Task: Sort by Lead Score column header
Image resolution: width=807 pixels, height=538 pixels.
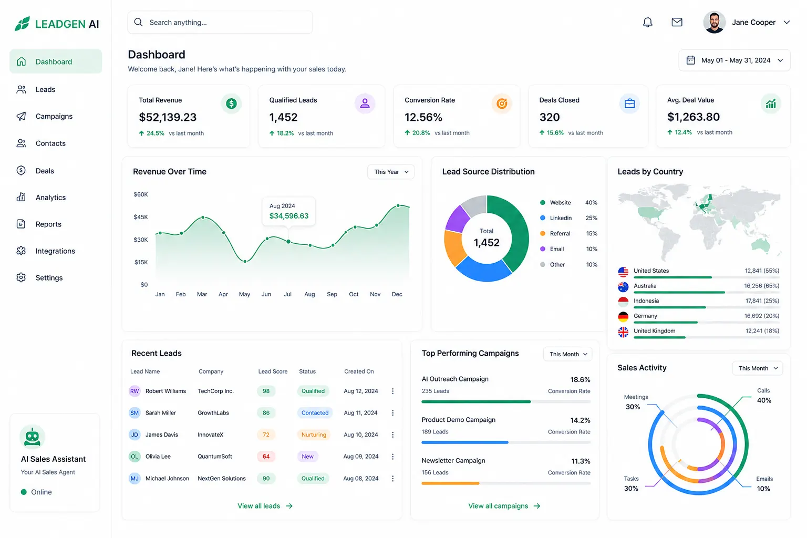Action: 273,371
